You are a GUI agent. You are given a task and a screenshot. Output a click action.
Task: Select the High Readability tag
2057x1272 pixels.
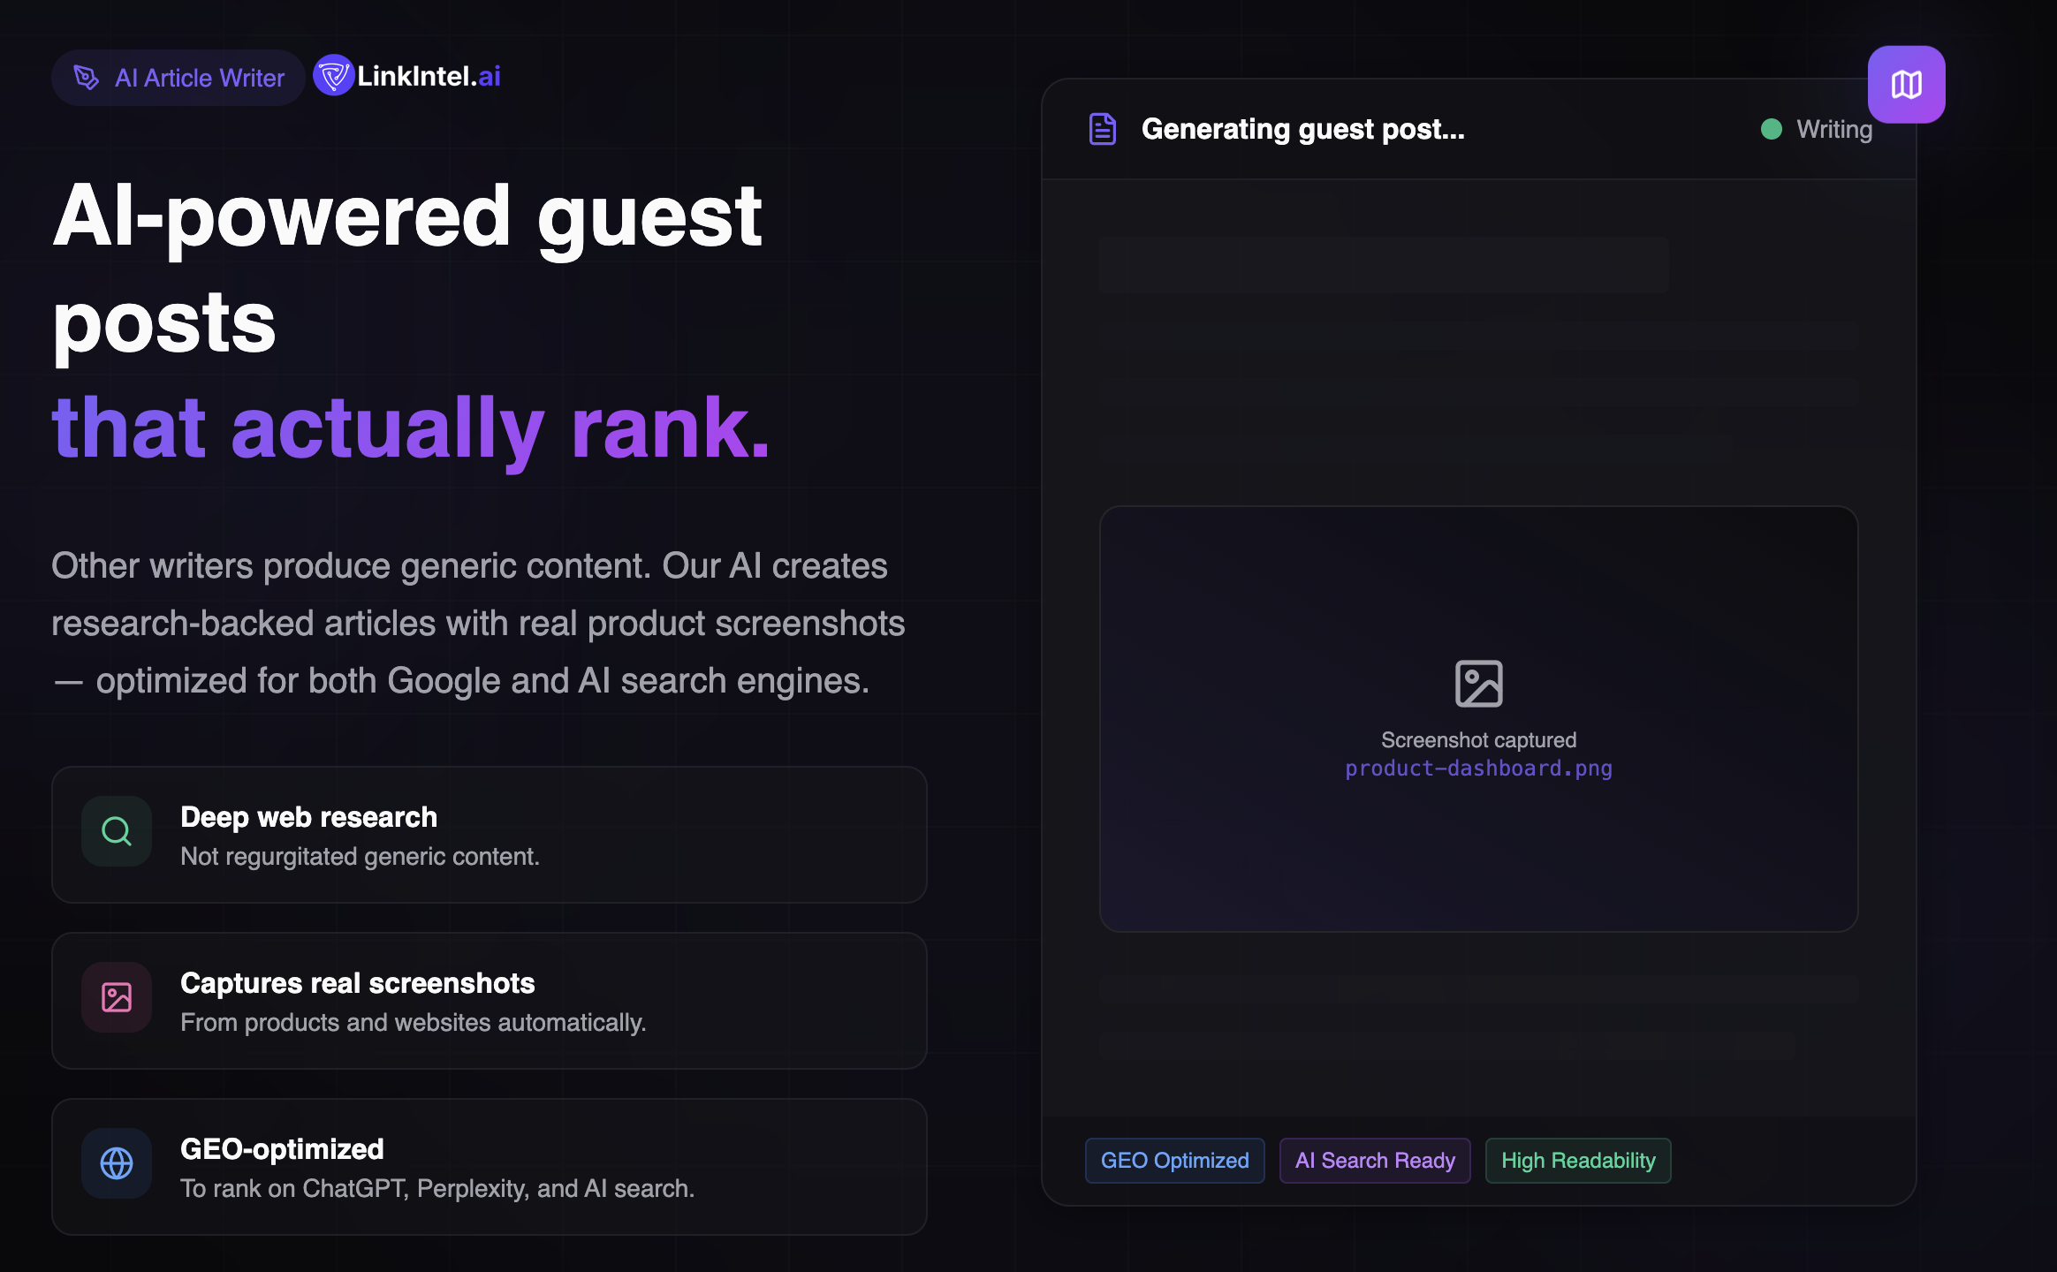pos(1578,1161)
